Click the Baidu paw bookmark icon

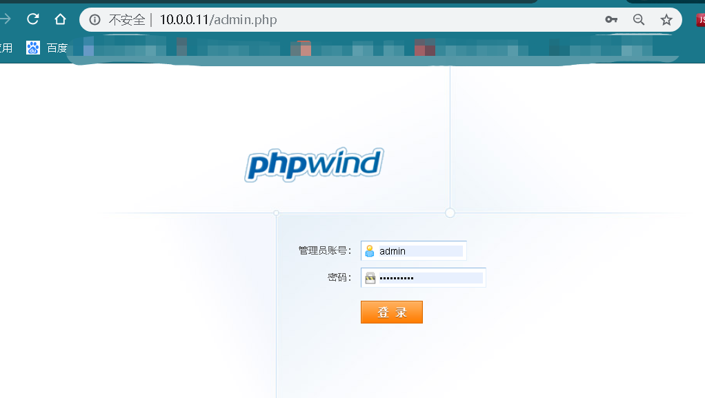pyautogui.click(x=33, y=48)
